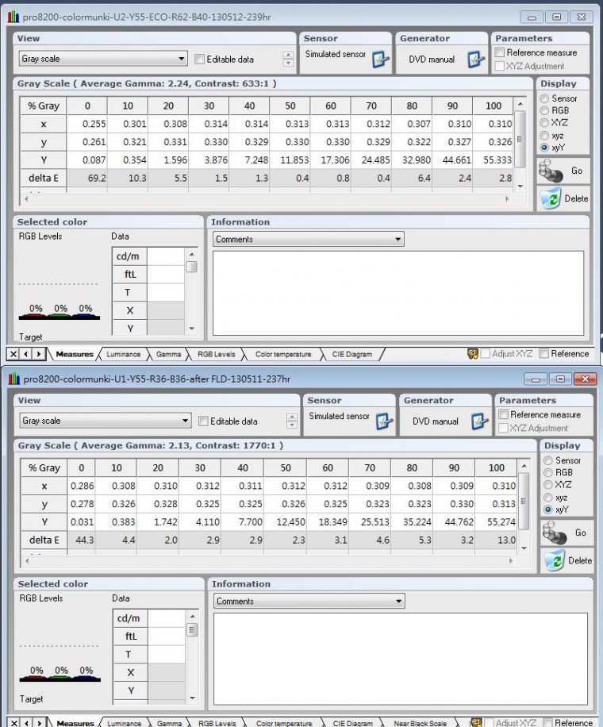Click the Delete button label in bottom window
Image resolution: width=603 pixels, height=727 pixels.
point(580,560)
